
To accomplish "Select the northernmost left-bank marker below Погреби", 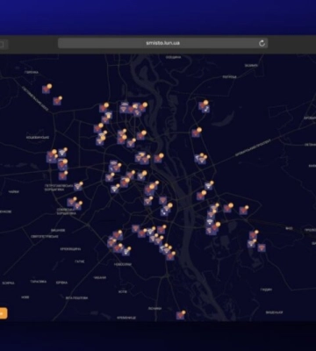I will 203,105.
